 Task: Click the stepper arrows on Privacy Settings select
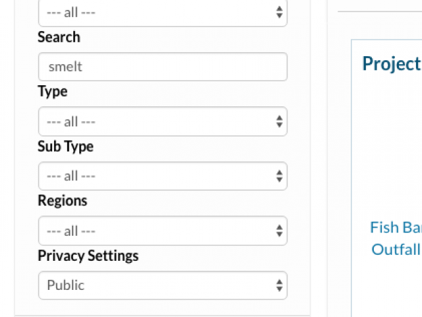[x=280, y=285]
